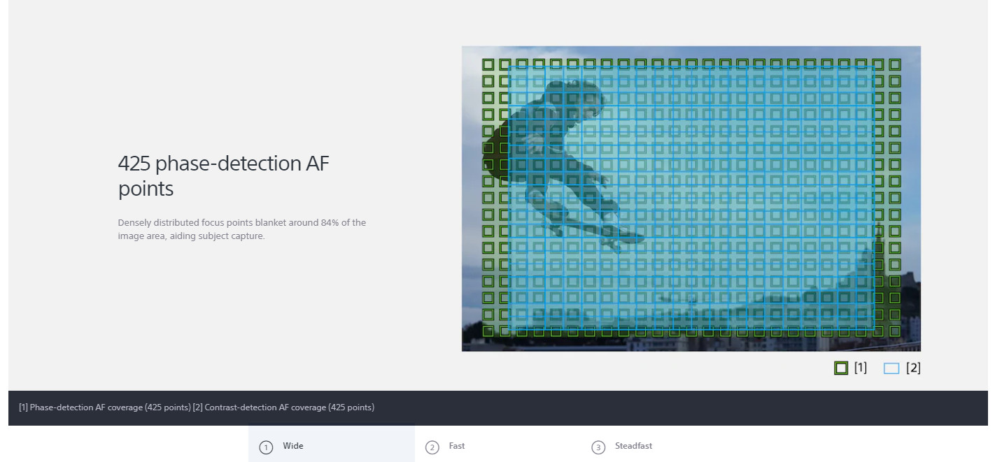This screenshot has height=462, width=995.
Task: Click the '425 phase-detection AF points' heading
Action: pos(224,175)
